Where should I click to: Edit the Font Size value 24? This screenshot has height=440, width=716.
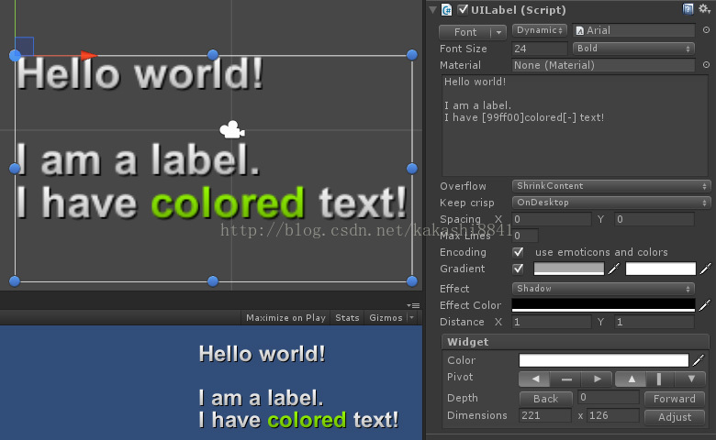[x=539, y=49]
